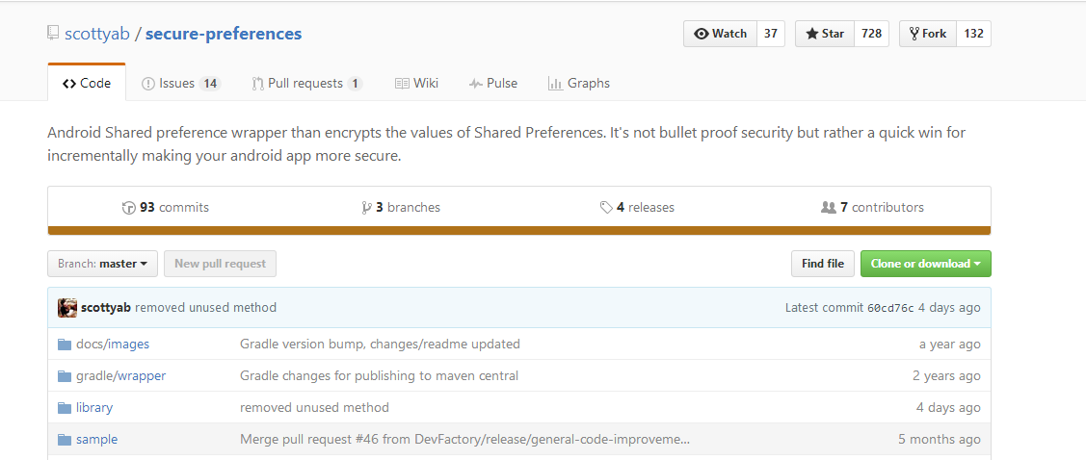Click the people icon beside 7 contributors
Screen dimensions: 1086x460
[x=829, y=208]
